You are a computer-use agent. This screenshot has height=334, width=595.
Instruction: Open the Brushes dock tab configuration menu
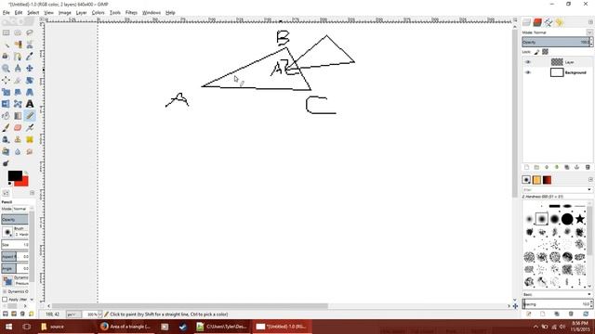[x=590, y=179]
